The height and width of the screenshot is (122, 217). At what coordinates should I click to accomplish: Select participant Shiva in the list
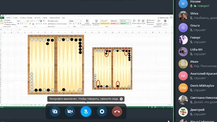point(196,16)
